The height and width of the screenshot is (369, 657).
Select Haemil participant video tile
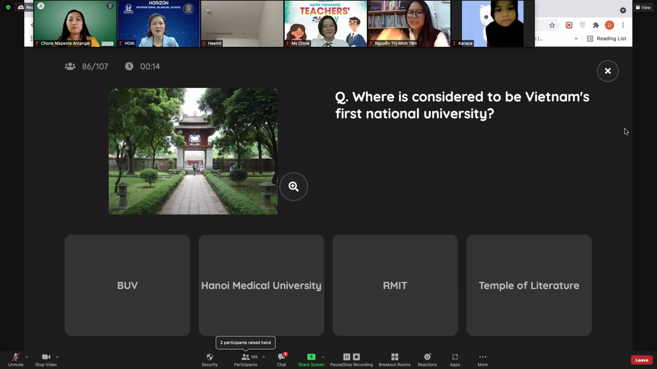pyautogui.click(x=242, y=24)
